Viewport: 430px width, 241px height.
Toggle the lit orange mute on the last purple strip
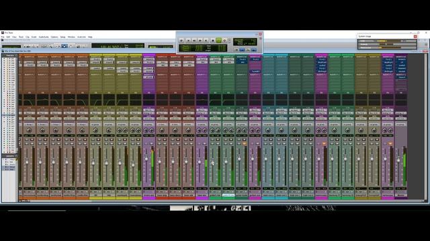click(x=390, y=143)
